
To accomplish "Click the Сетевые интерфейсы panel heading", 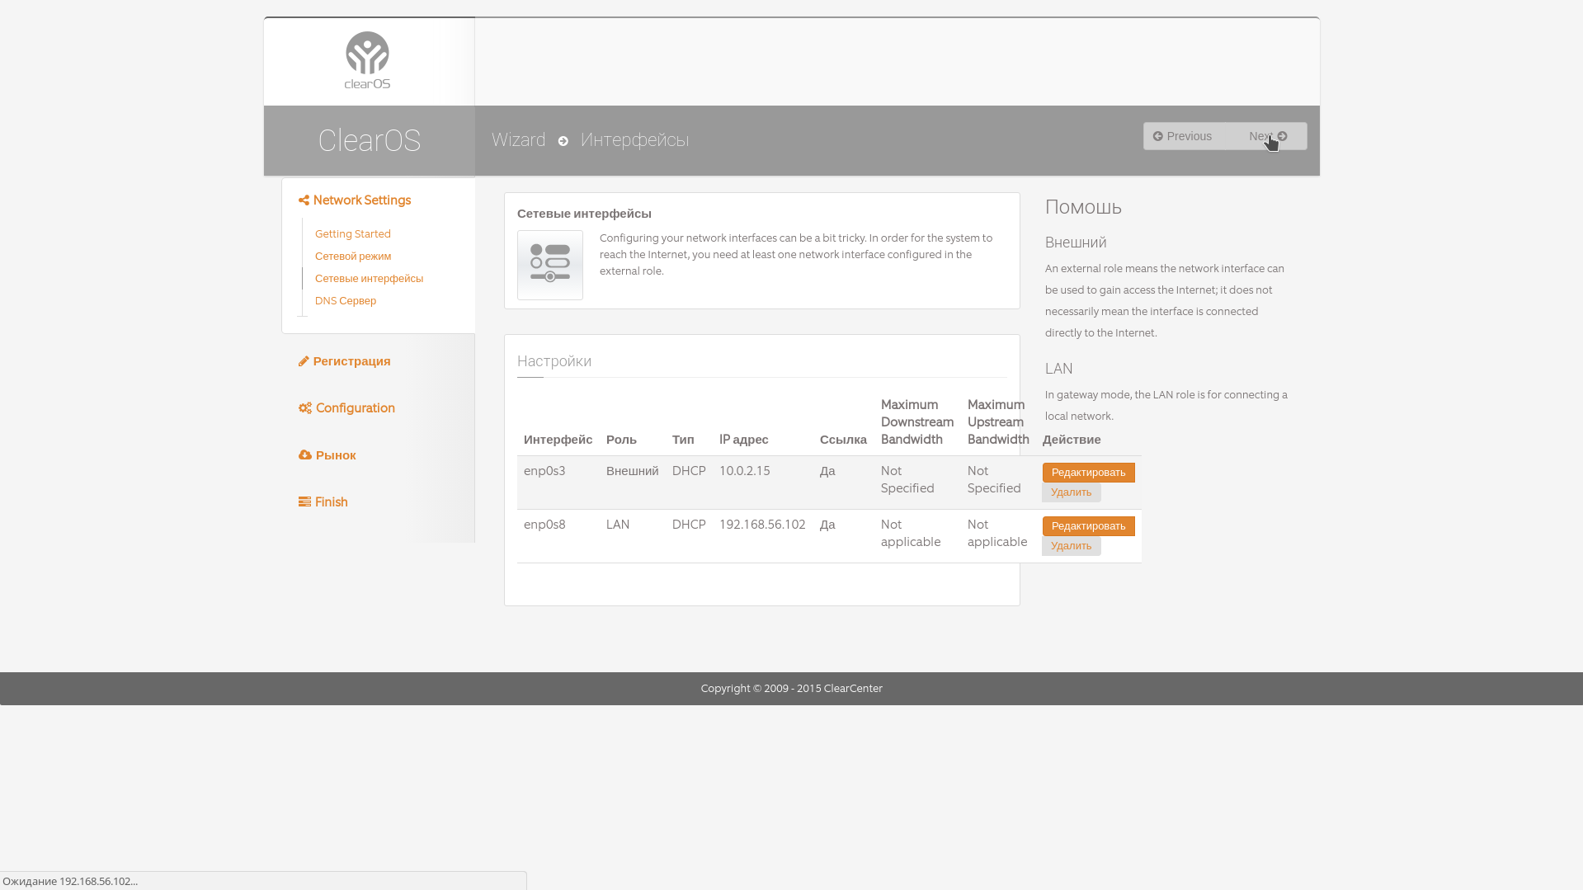I will pos(584,214).
